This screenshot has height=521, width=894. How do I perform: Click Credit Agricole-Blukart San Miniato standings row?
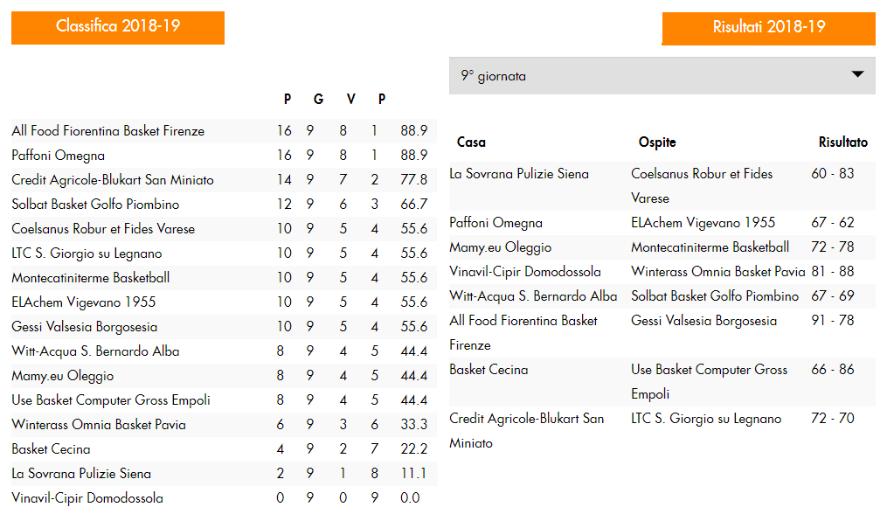[224, 179]
